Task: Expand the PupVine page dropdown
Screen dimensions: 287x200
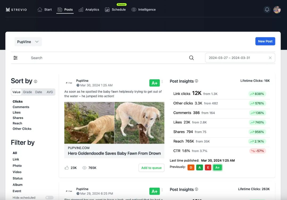Action: [28, 42]
